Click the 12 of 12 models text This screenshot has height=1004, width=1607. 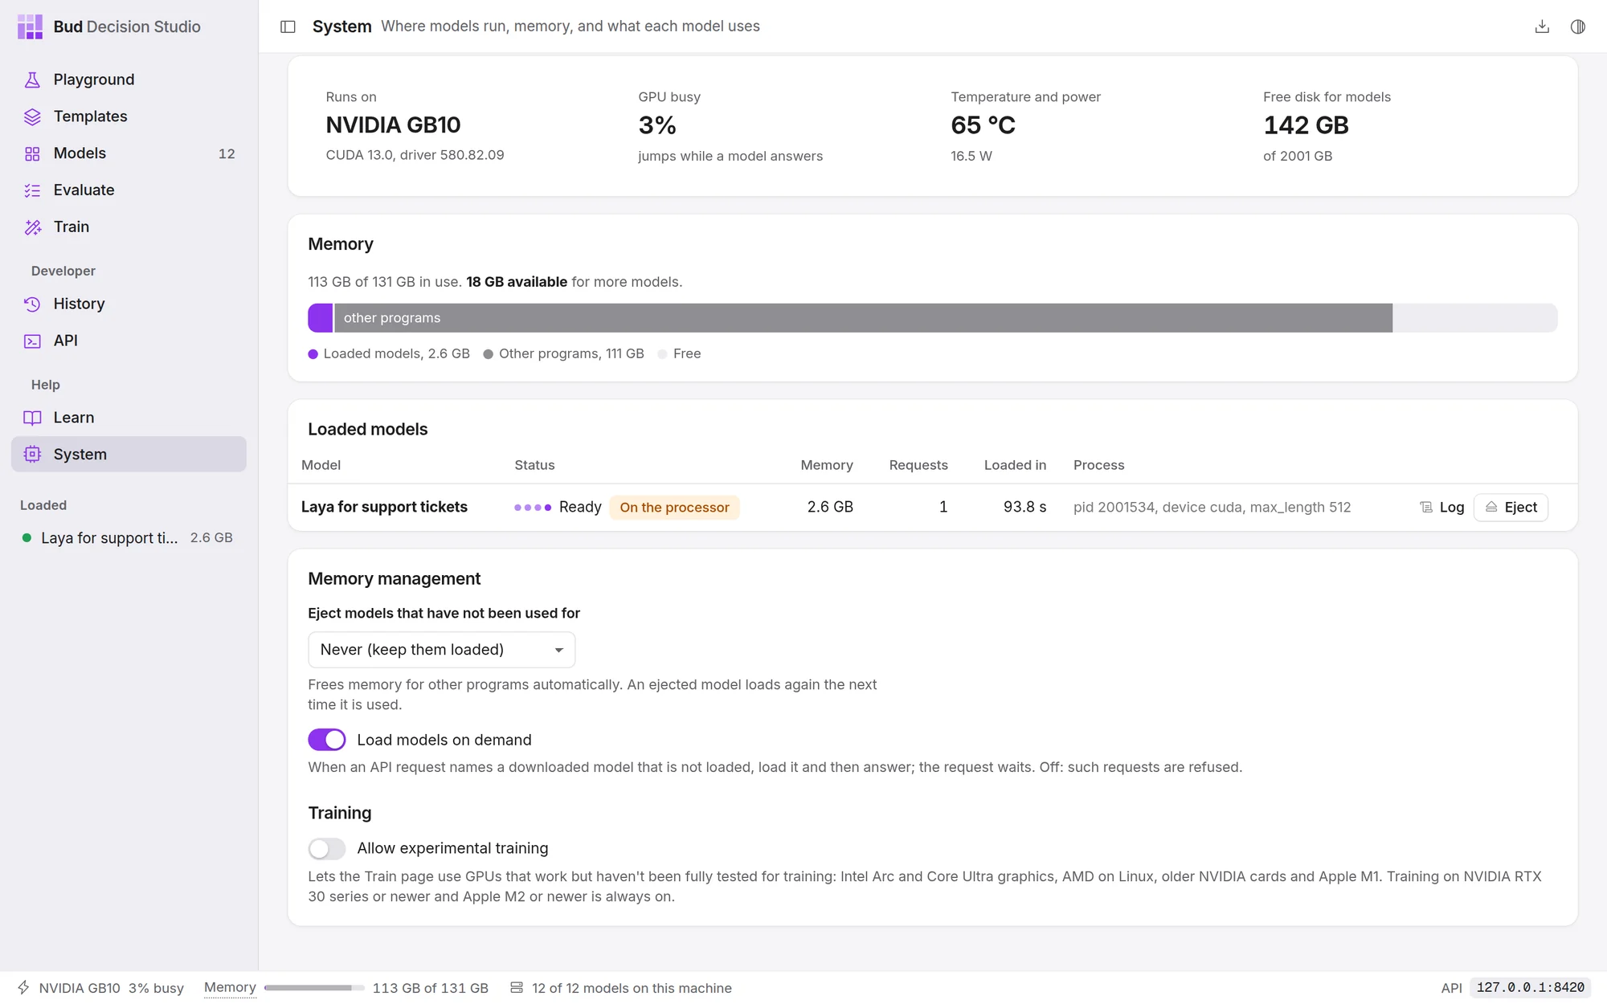[632, 988]
